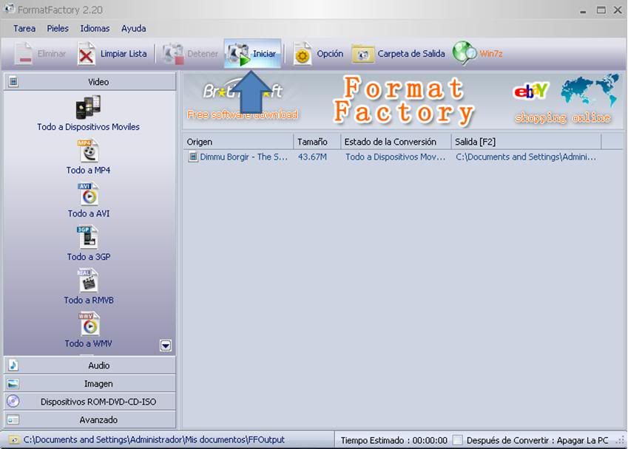Click the file icon beside Dimmu Borgir
The height and width of the screenshot is (449, 628).
pos(193,157)
